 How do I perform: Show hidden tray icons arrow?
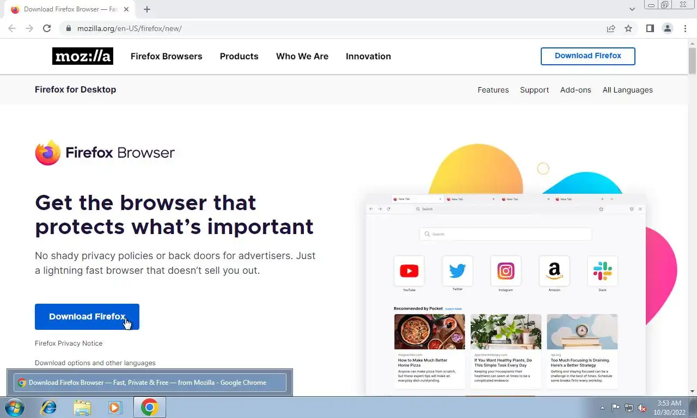602,408
